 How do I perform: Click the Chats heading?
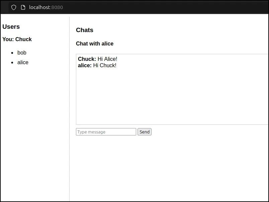84,30
